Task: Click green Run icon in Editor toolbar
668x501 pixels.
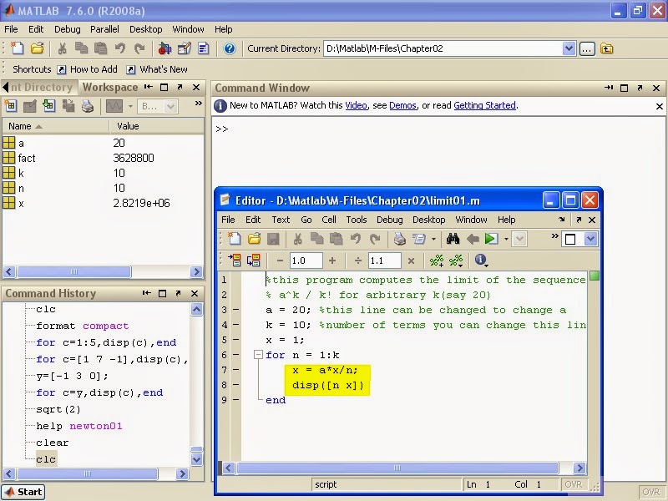Action: [491, 239]
